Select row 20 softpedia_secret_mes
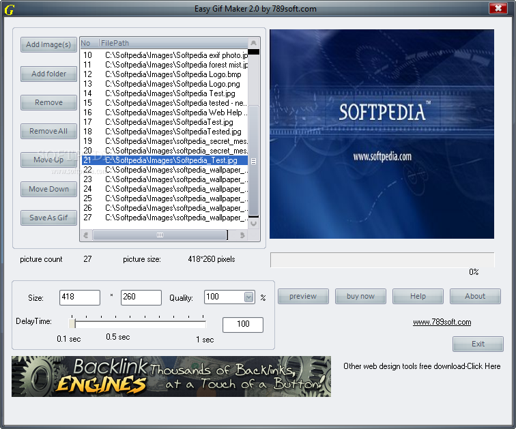Image resolution: width=516 pixels, height=429 pixels. point(164,151)
